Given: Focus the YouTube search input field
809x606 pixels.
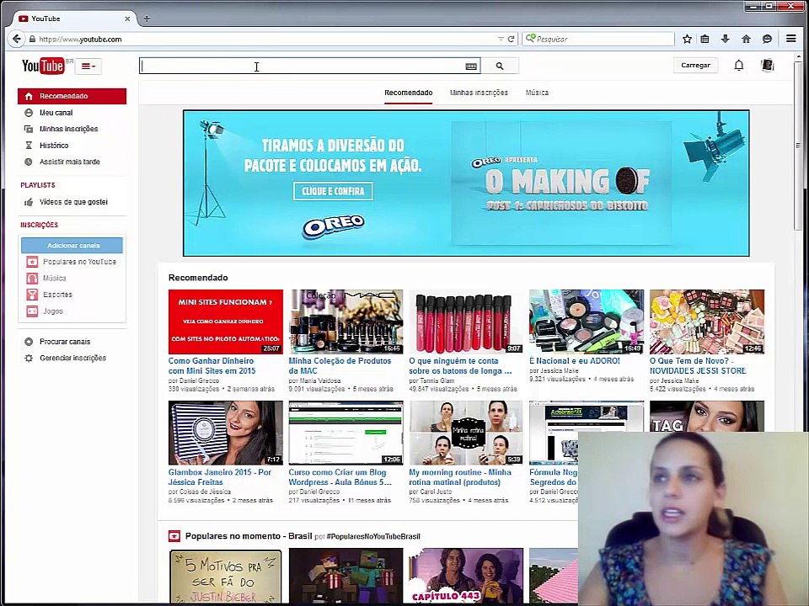Looking at the screenshot, I should coord(309,66).
